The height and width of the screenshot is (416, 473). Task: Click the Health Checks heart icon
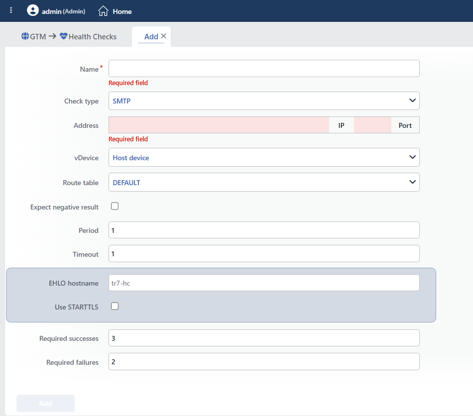point(63,36)
